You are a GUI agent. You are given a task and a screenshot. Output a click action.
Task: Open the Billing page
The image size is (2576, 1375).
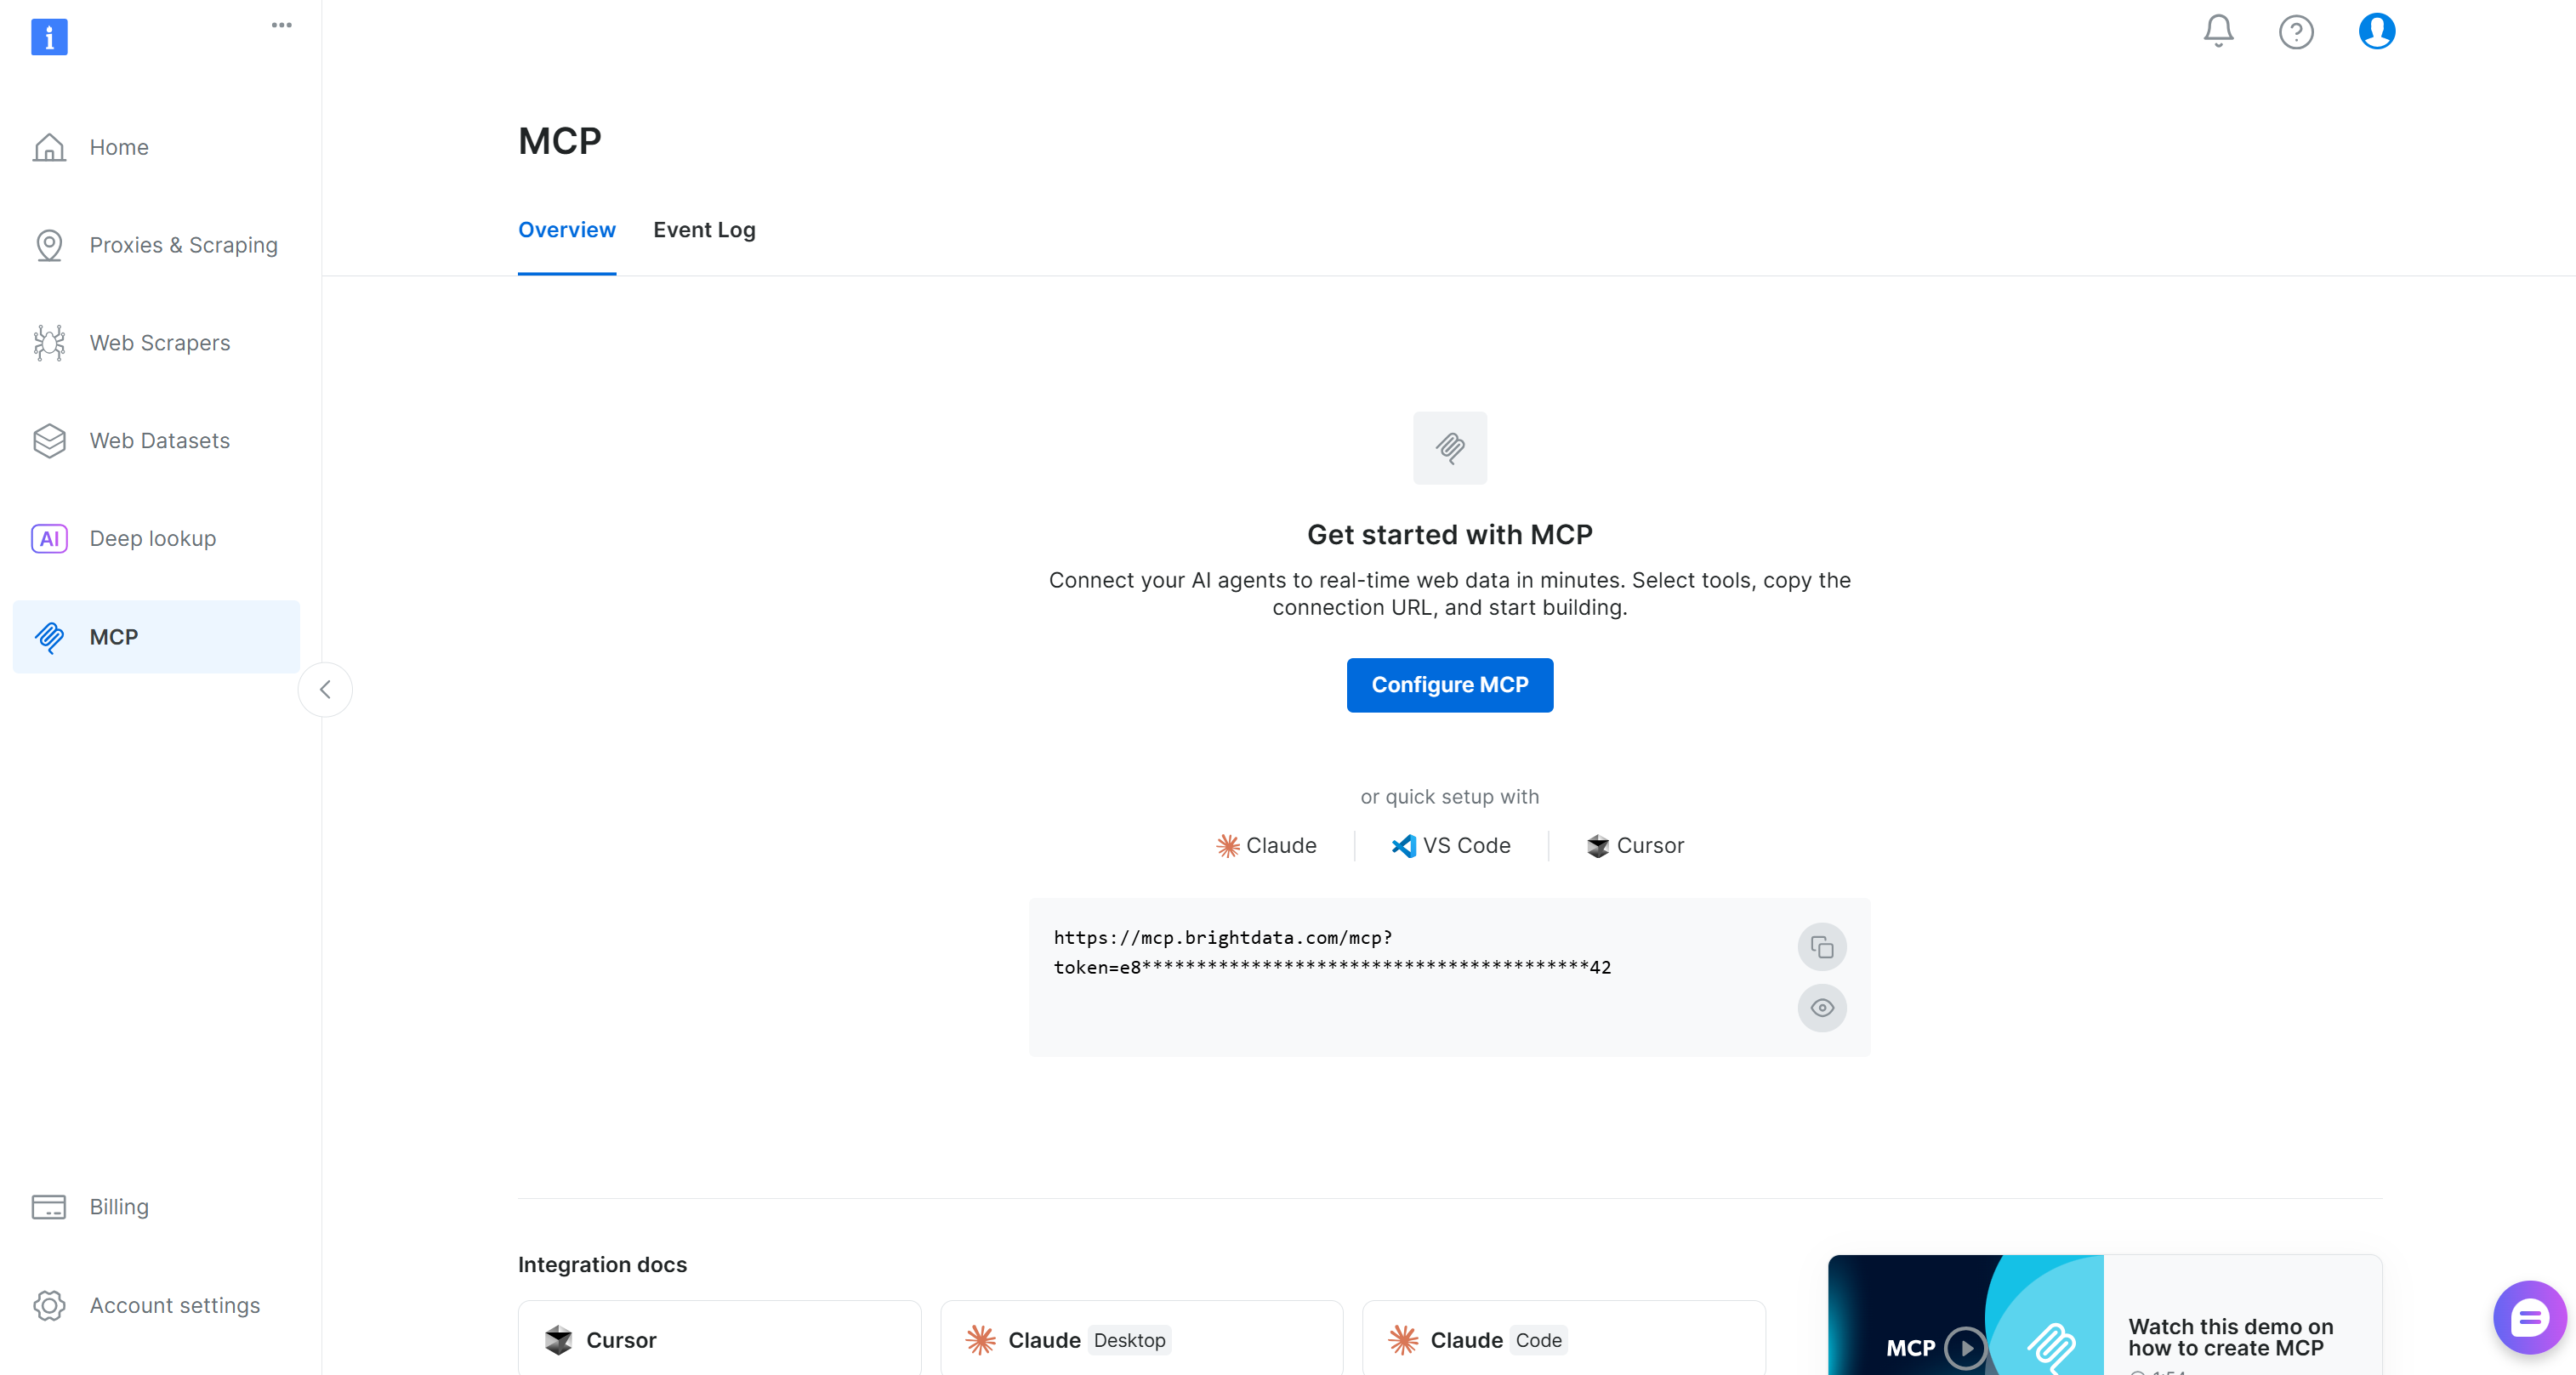118,1206
